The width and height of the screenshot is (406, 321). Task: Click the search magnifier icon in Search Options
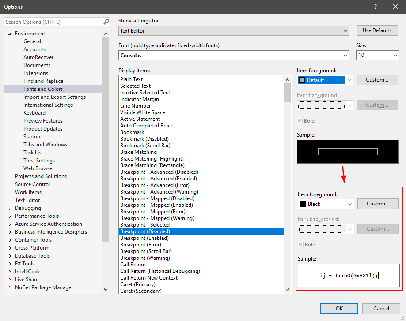point(106,22)
